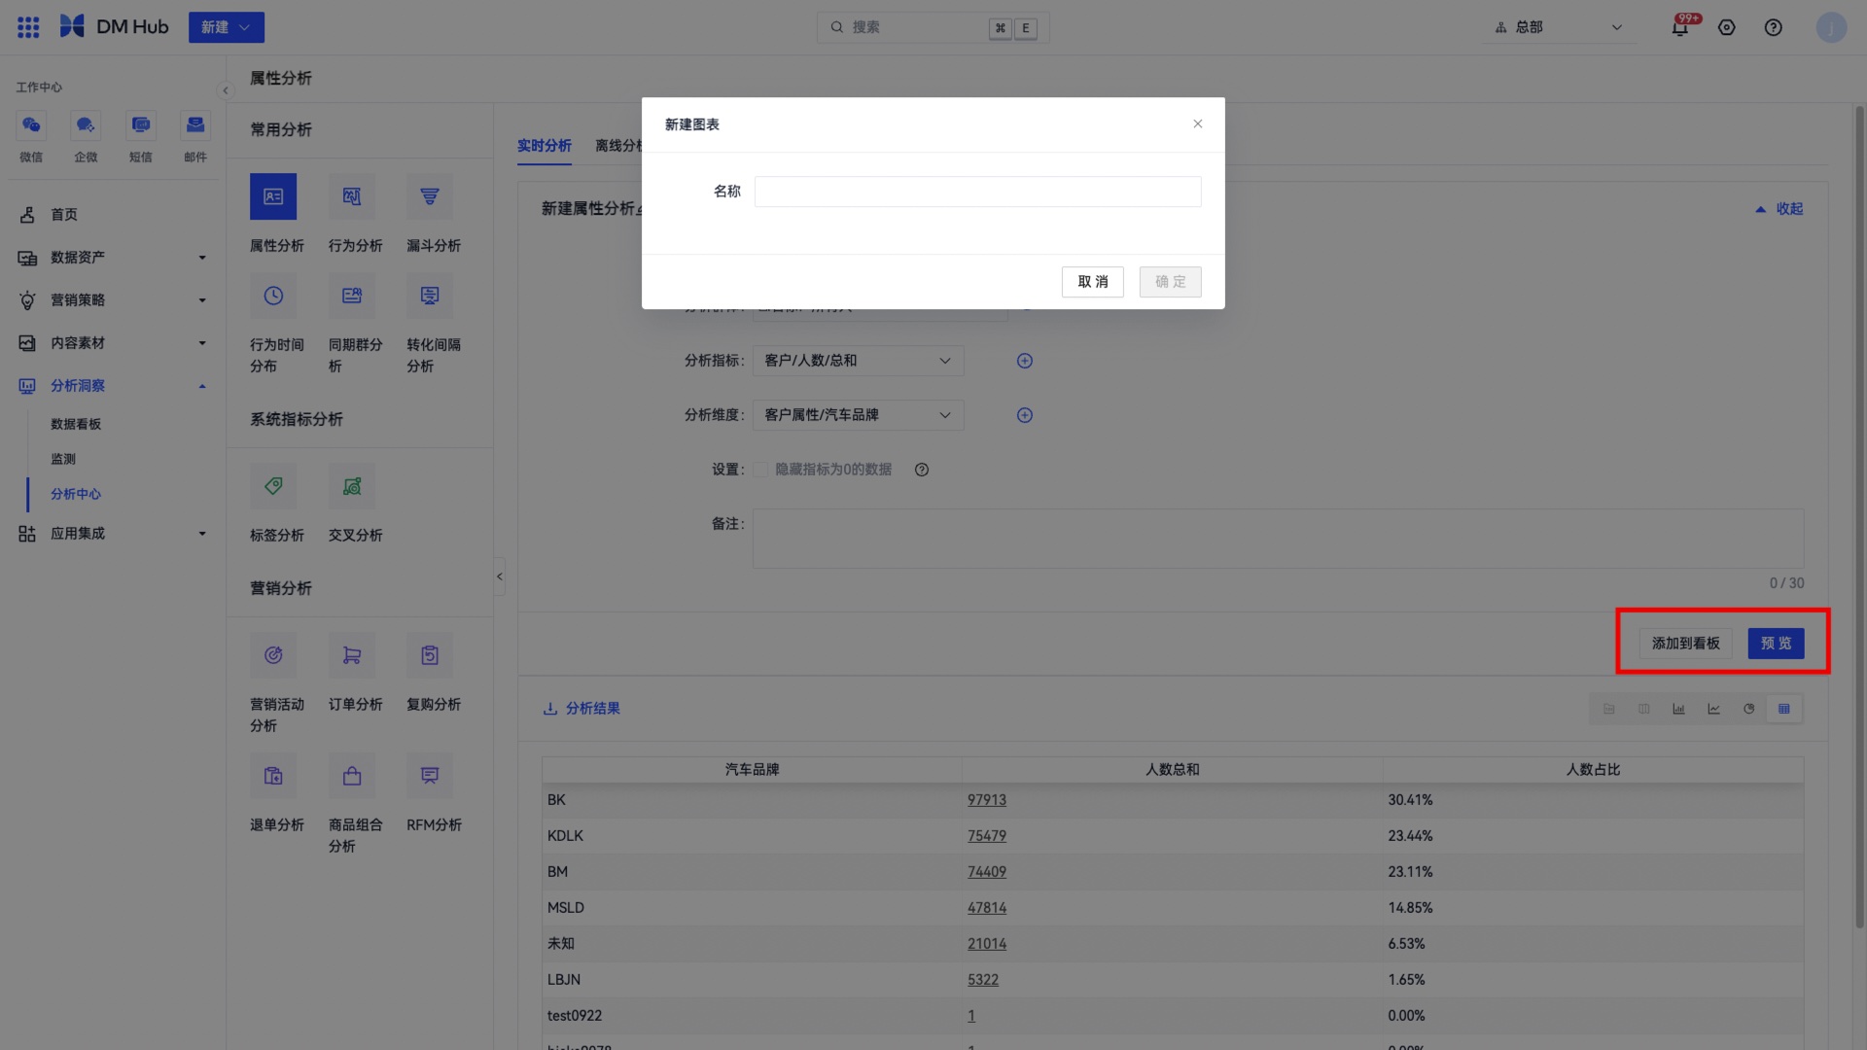
Task: Open 数据看板 submenu item
Action: click(76, 424)
